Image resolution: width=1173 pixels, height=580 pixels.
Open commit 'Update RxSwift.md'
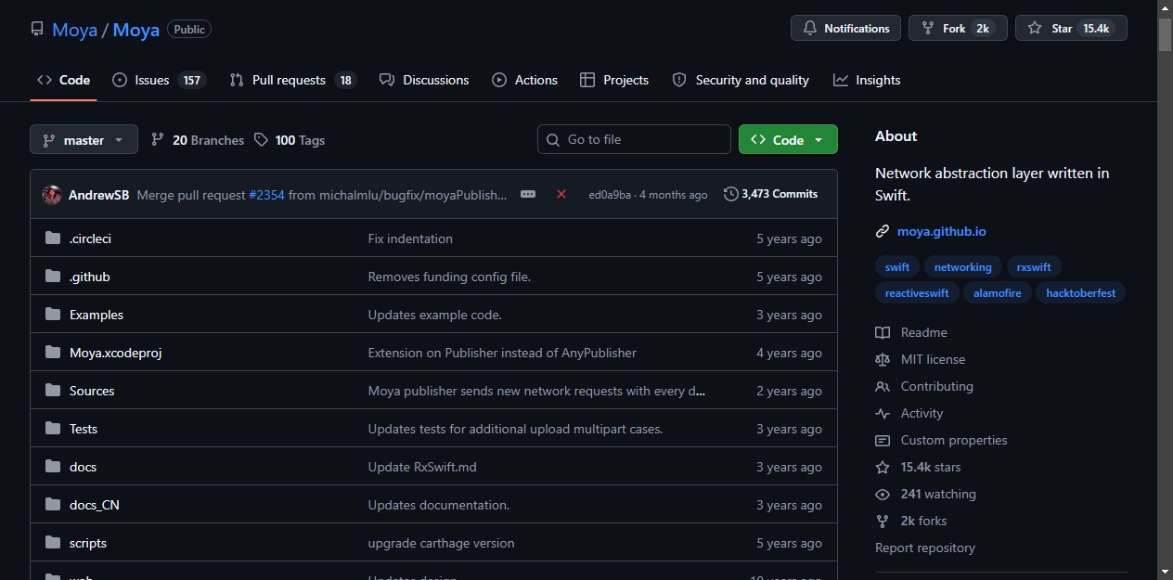tap(422, 467)
